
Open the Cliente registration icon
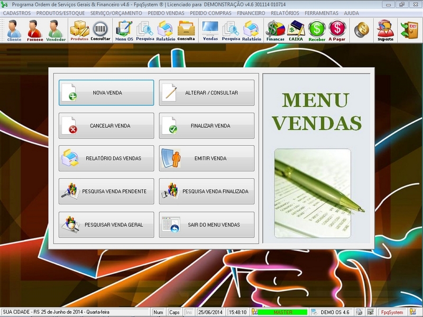pos(13,29)
